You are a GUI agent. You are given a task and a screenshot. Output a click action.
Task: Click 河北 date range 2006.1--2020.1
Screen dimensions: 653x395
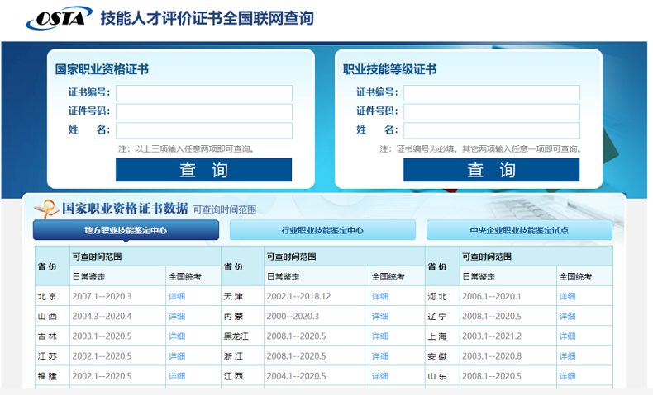(492, 296)
